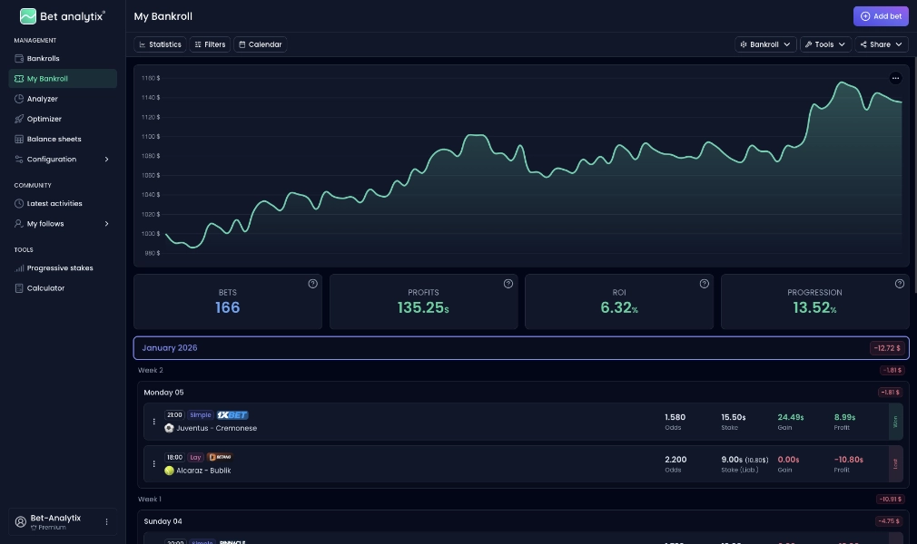Expand the Configuration section

[x=51, y=159]
